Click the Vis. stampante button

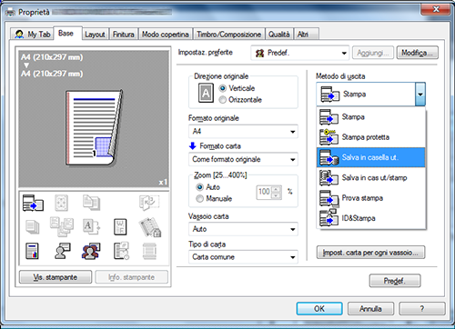pos(56,277)
